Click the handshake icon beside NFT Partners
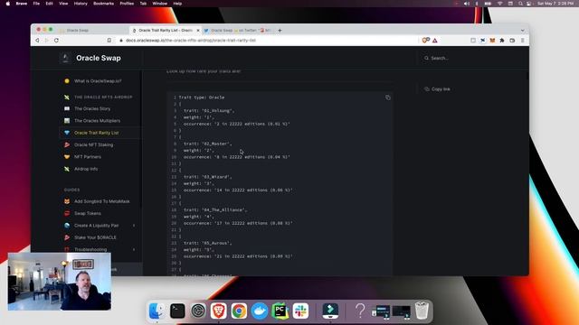Screen dimensions: 579x325 point(67,157)
